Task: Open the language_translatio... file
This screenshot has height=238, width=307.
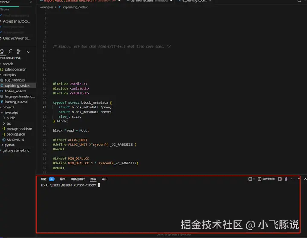Action: pyautogui.click(x=20, y=96)
